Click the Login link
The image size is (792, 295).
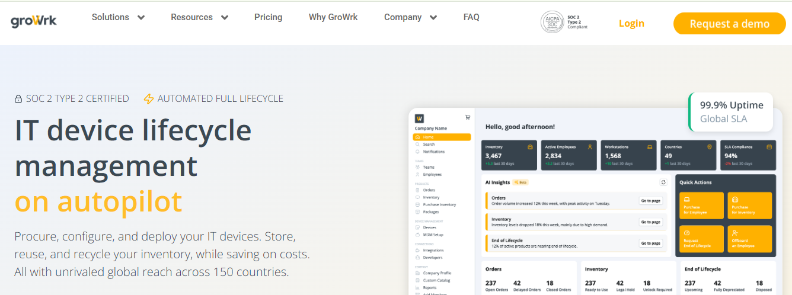point(631,24)
